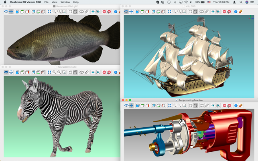Switch fish window to front view cube
This screenshot has width=258, height=161.
click(17, 12)
